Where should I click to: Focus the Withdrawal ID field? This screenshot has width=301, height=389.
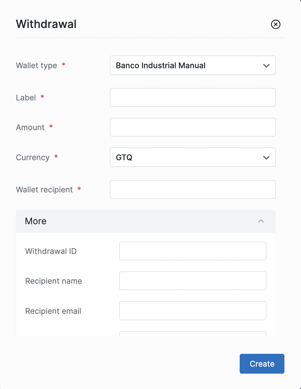(x=192, y=251)
